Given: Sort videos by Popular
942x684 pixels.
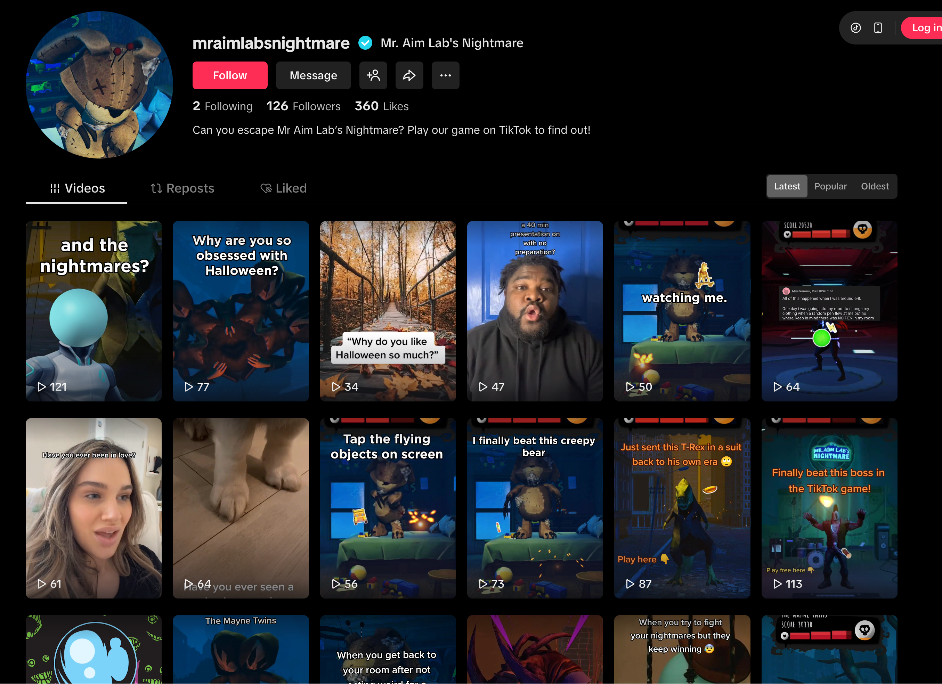Looking at the screenshot, I should (x=830, y=186).
